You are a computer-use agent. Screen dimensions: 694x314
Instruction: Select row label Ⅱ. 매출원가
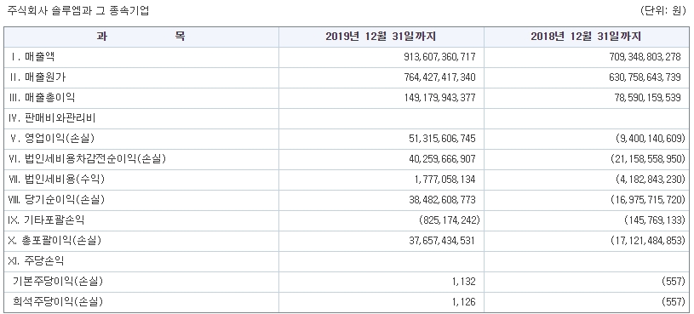pyautogui.click(x=37, y=77)
